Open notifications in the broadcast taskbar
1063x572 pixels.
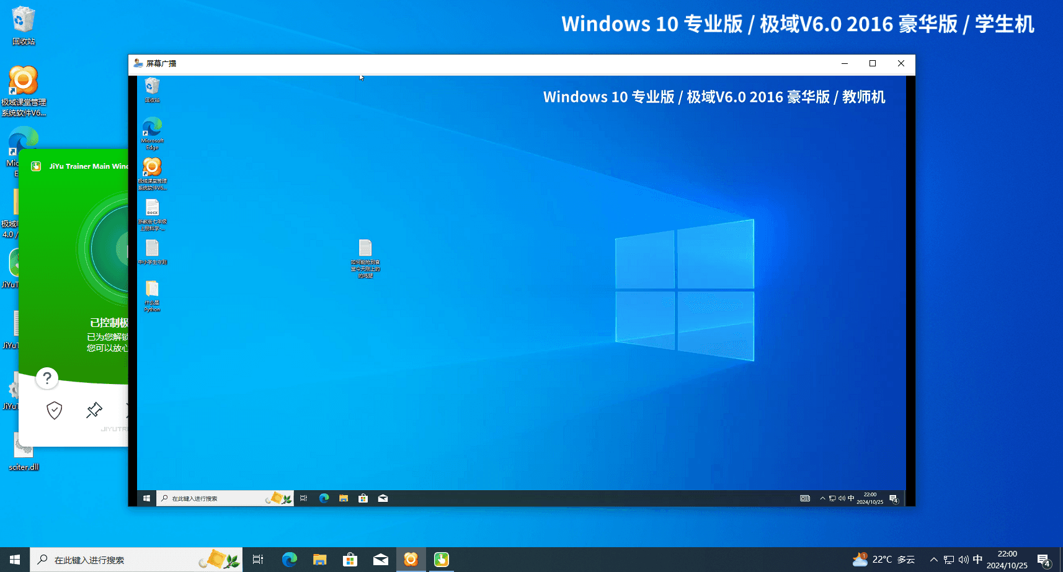[894, 498]
